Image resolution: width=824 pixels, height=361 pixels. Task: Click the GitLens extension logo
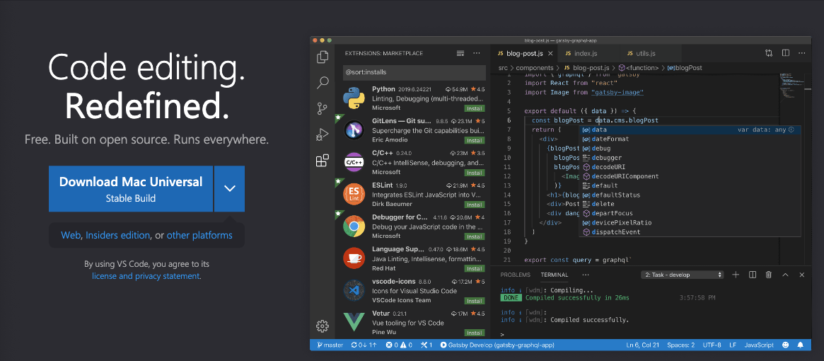[x=354, y=130]
